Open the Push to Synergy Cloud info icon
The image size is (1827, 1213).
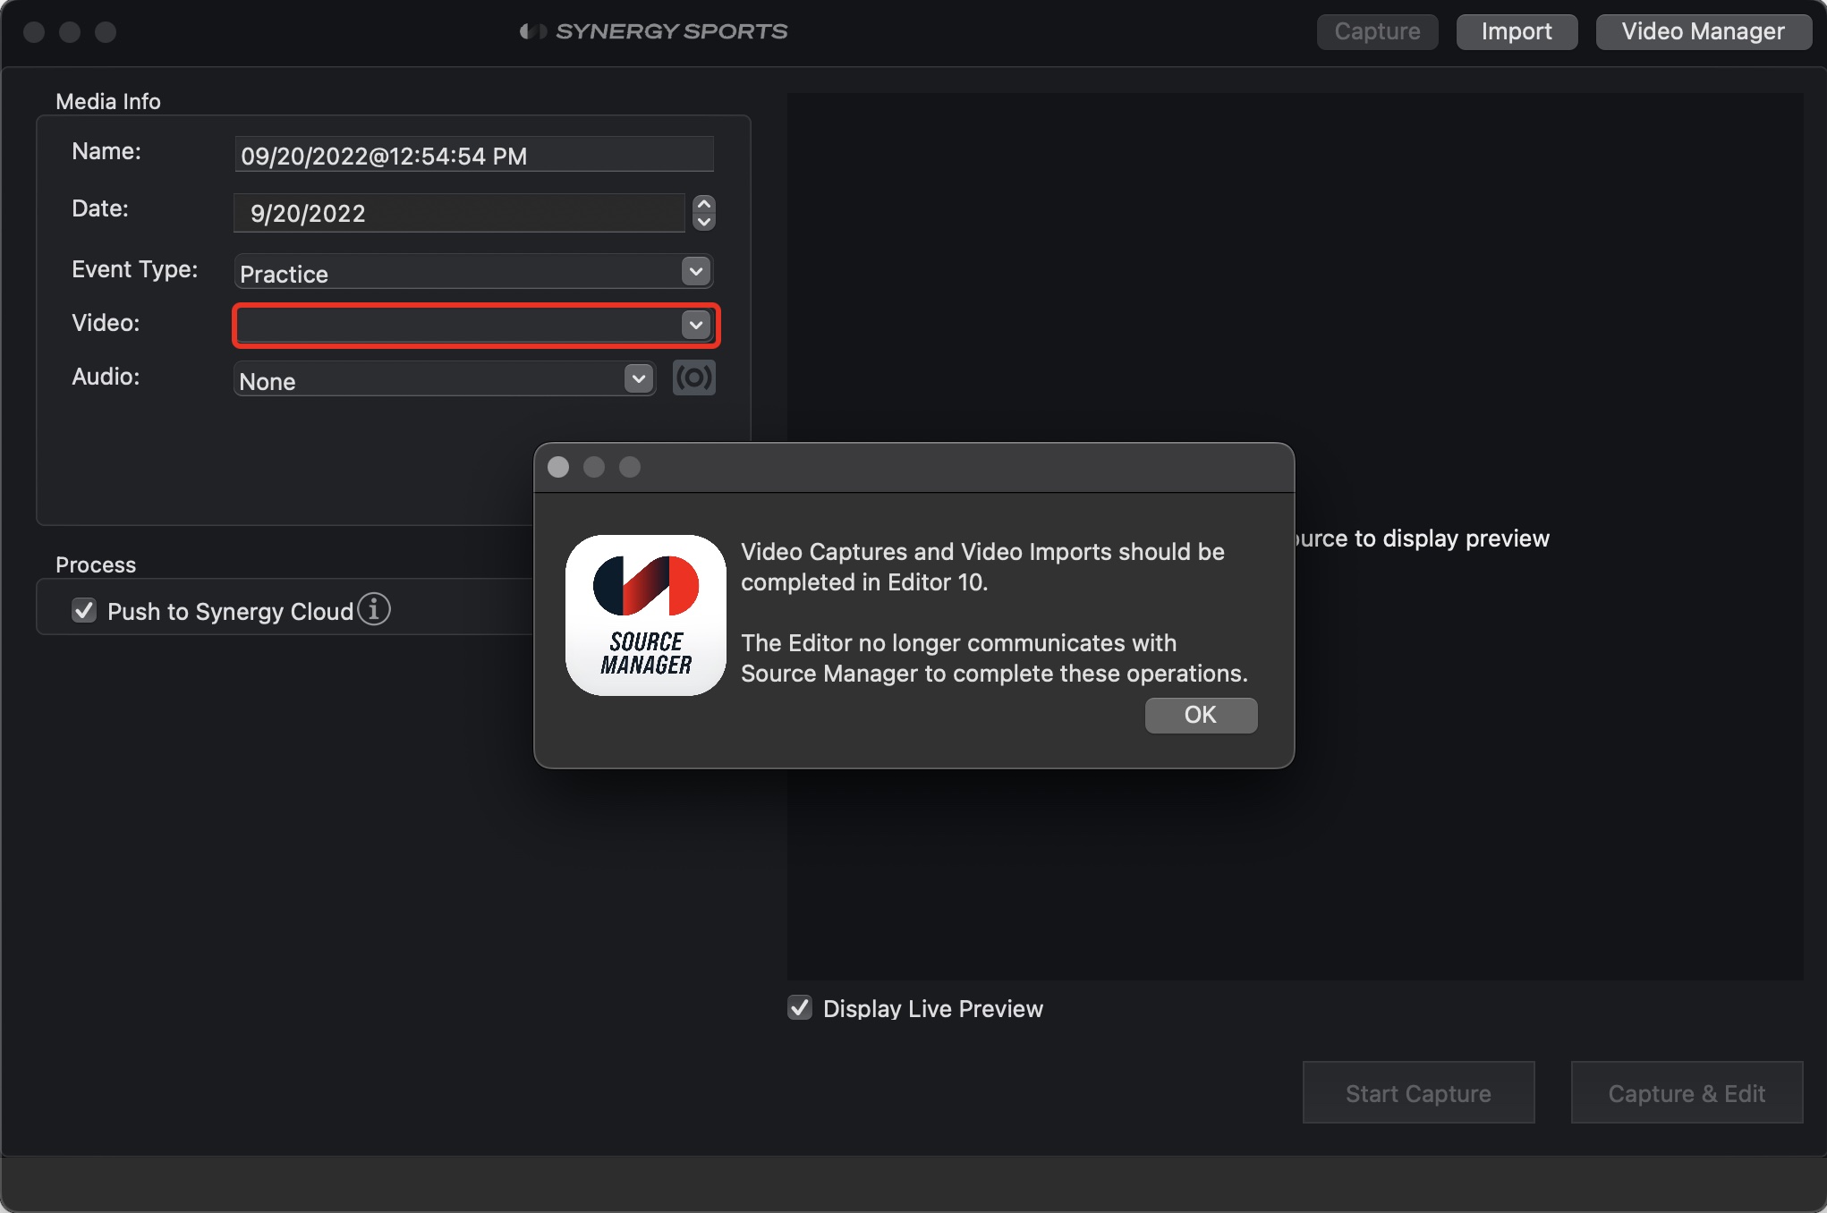374,610
